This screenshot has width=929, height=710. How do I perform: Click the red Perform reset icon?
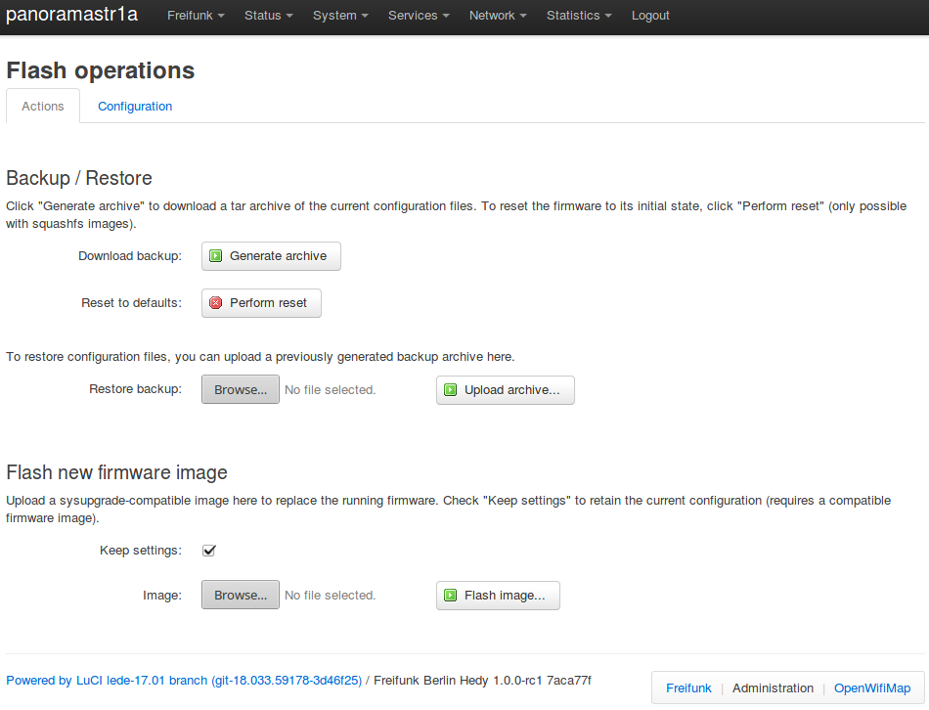click(x=216, y=303)
